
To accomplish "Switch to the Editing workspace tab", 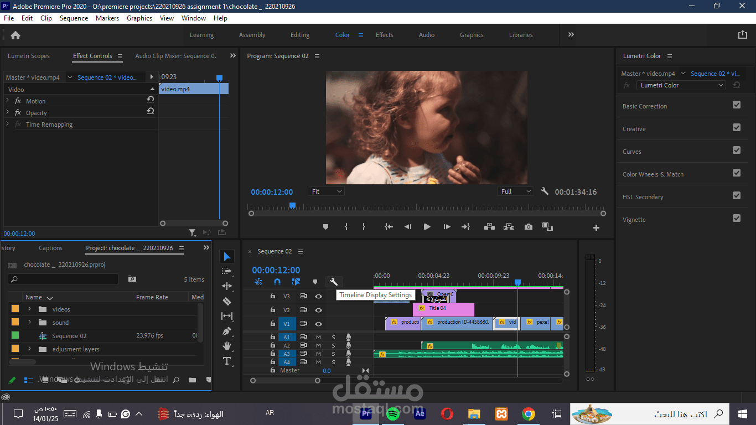I will coord(300,35).
